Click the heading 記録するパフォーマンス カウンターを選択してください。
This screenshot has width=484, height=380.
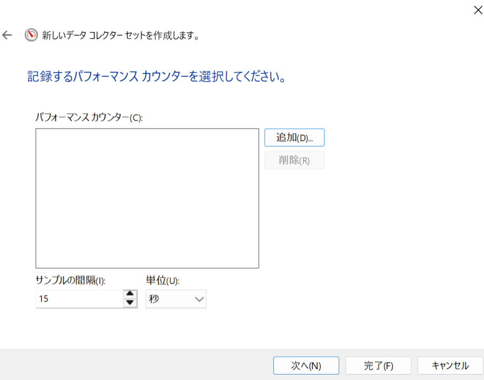pos(157,76)
